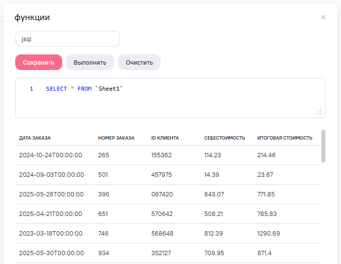The height and width of the screenshot is (264, 341).
Task: Click the НОМЕР ЗАКАЗА column header
Action: [x=116, y=138]
